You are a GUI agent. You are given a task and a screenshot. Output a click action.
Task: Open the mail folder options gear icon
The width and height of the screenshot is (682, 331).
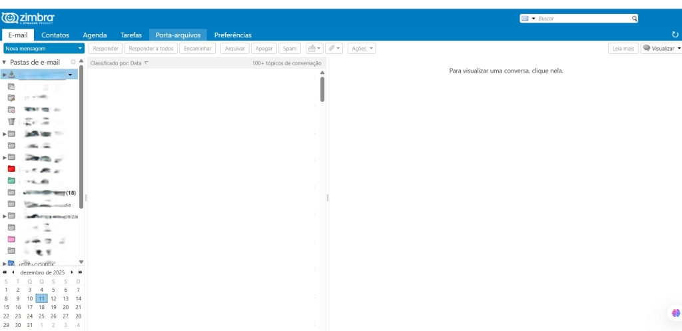(73, 63)
